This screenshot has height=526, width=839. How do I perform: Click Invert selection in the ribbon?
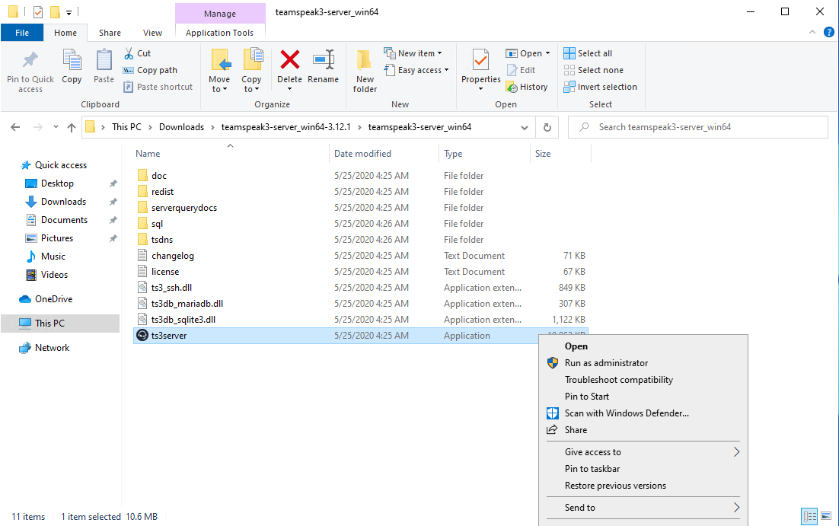601,87
